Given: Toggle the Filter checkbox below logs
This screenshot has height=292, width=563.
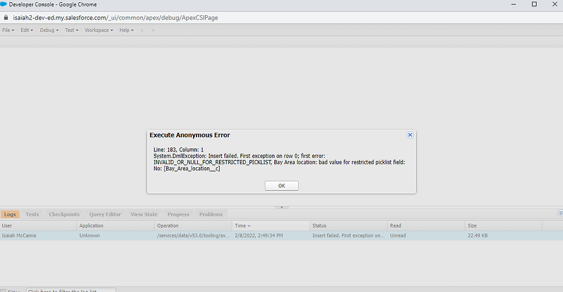Looking at the screenshot, I should [3, 290].
